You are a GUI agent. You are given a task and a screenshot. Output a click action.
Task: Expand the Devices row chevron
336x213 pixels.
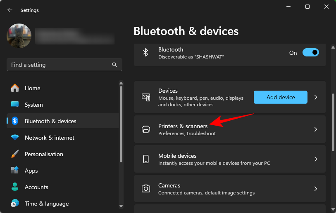(x=316, y=97)
